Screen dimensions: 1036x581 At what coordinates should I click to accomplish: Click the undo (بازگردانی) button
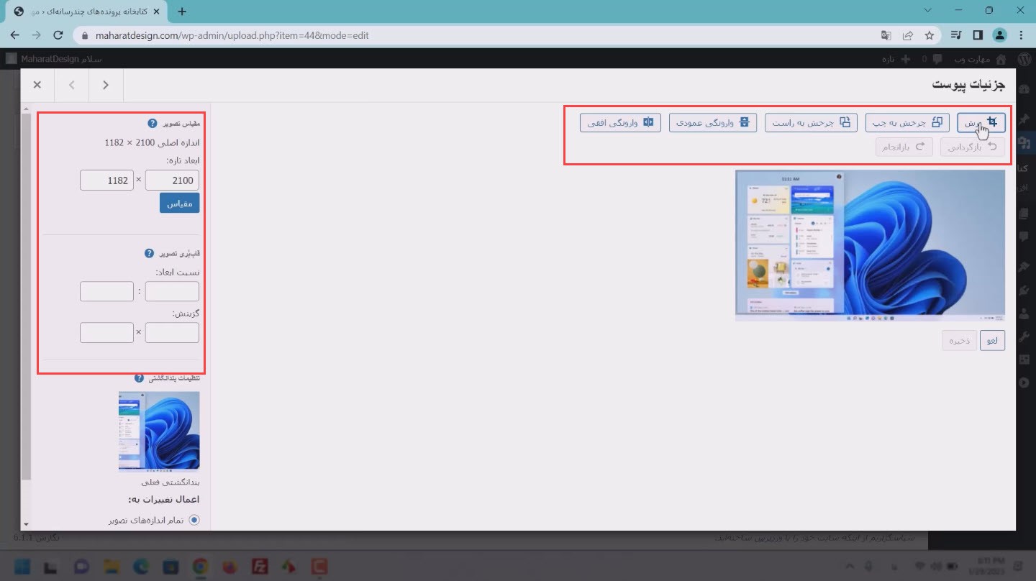tap(973, 147)
